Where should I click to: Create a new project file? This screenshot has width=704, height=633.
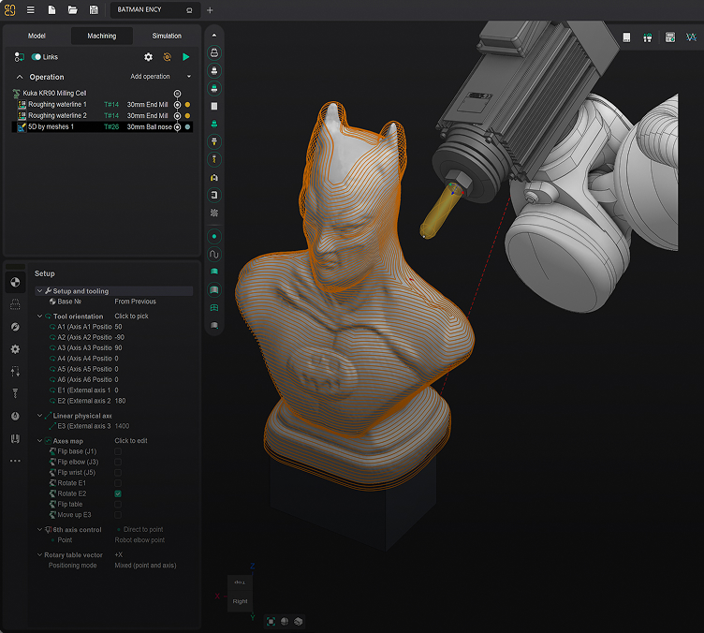pos(52,10)
